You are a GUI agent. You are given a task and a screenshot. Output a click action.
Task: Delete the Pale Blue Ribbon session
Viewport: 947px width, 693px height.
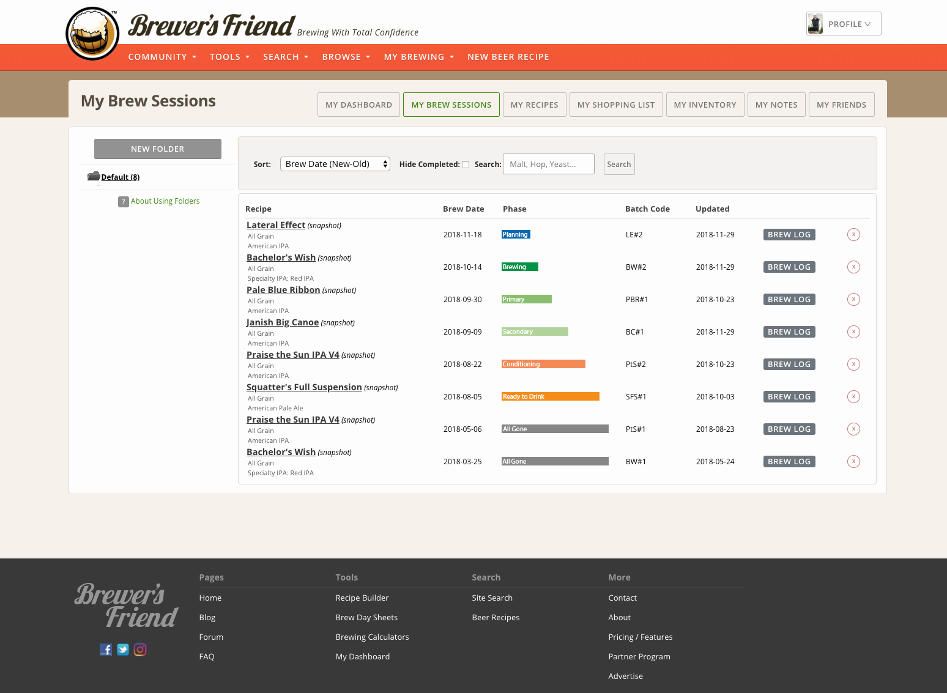point(853,299)
